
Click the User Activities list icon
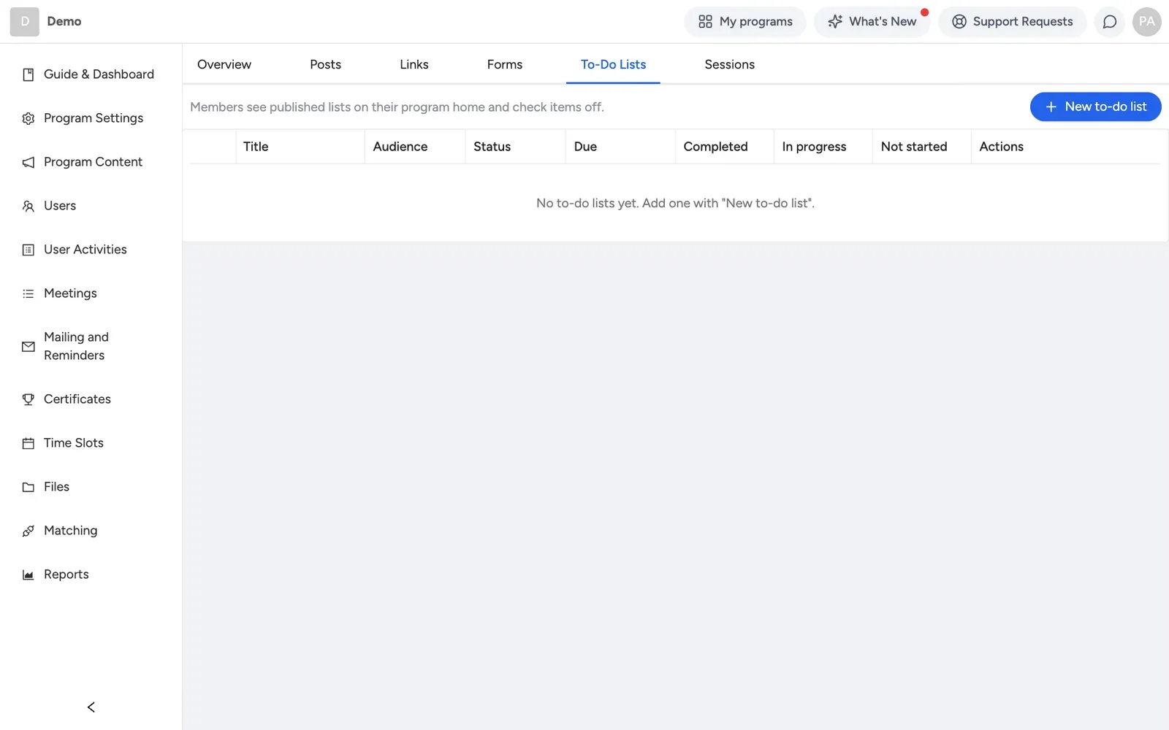click(x=28, y=250)
